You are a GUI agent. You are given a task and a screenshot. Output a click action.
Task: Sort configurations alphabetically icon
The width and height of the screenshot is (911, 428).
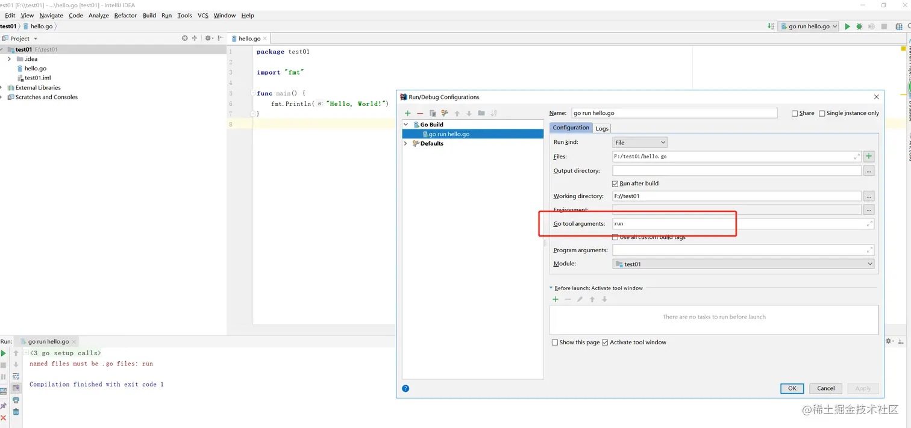click(x=493, y=113)
